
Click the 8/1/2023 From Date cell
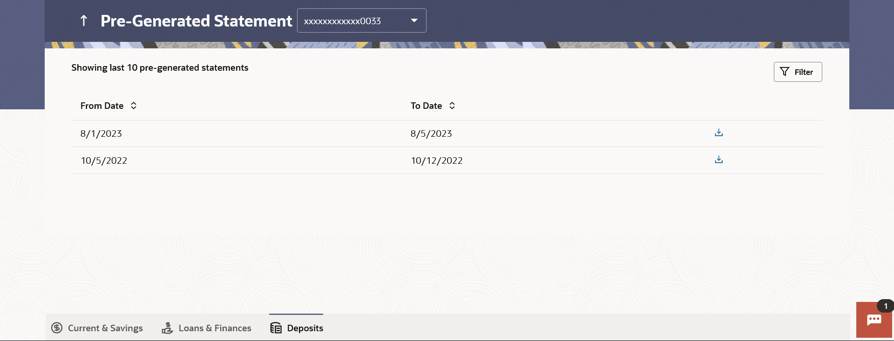101,134
